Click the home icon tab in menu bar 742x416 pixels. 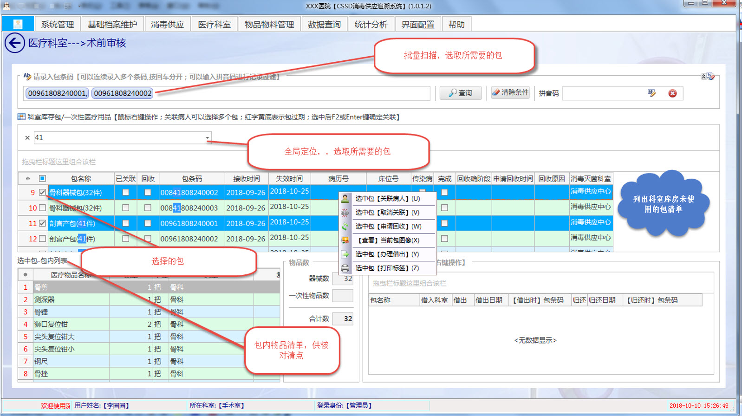pos(18,24)
